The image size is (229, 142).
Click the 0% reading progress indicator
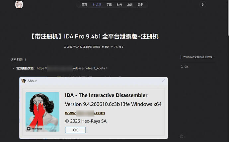tap(185, 67)
